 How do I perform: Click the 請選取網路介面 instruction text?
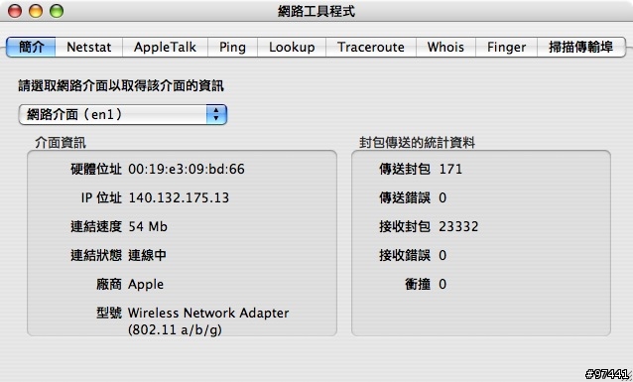click(121, 85)
